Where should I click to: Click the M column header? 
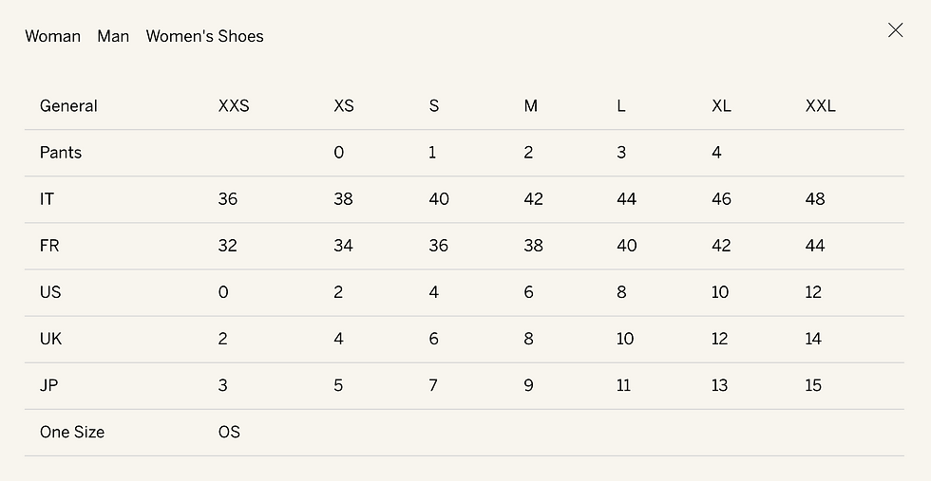click(531, 106)
